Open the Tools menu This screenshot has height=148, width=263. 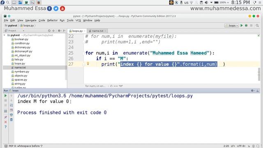coord(70,20)
